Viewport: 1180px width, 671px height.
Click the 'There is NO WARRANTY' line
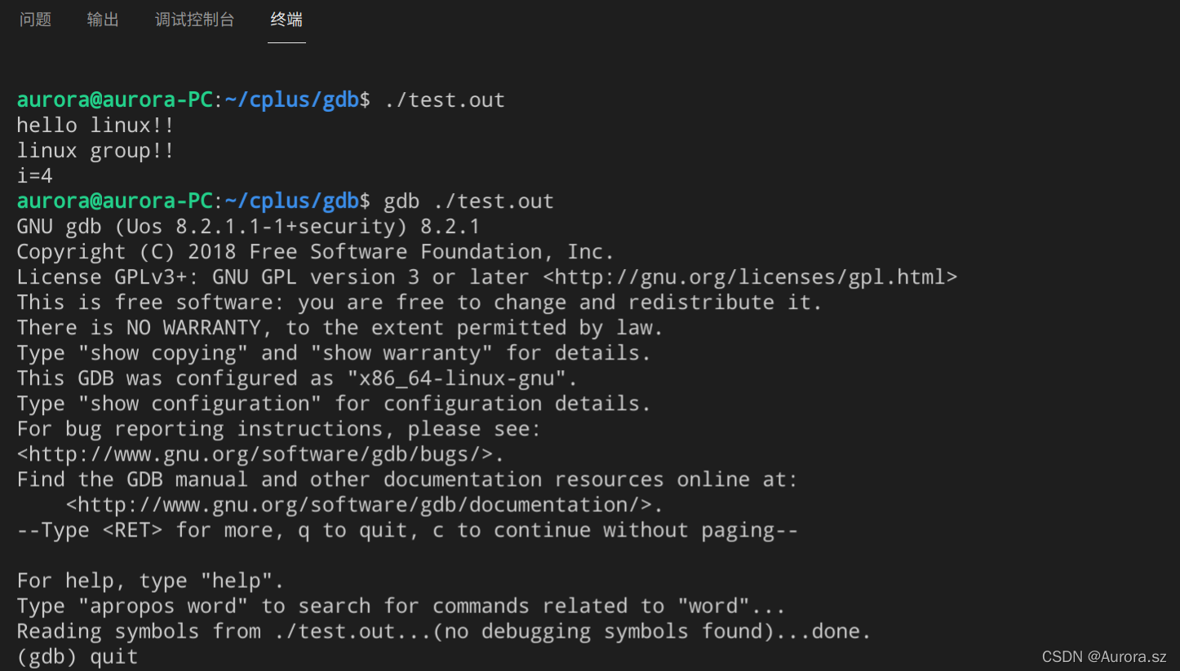(x=339, y=328)
